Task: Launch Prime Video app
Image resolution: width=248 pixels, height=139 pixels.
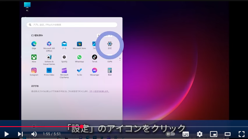Action: [49, 72]
